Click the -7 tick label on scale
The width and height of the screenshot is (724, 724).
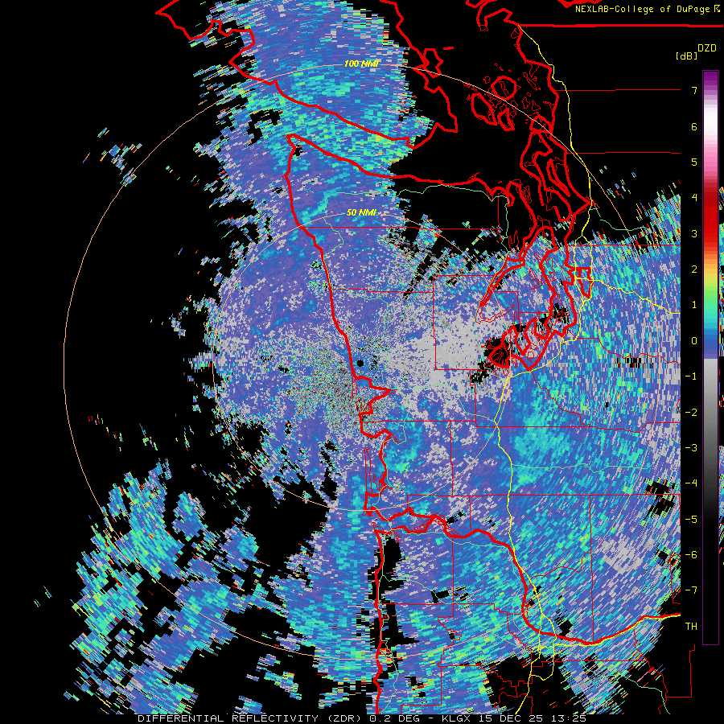[691, 590]
